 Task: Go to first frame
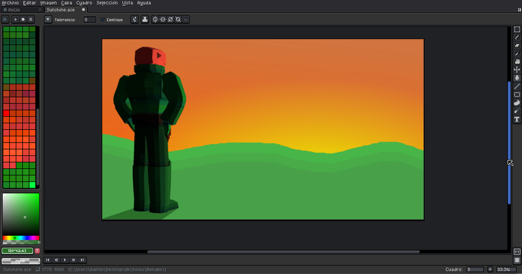tap(48, 260)
